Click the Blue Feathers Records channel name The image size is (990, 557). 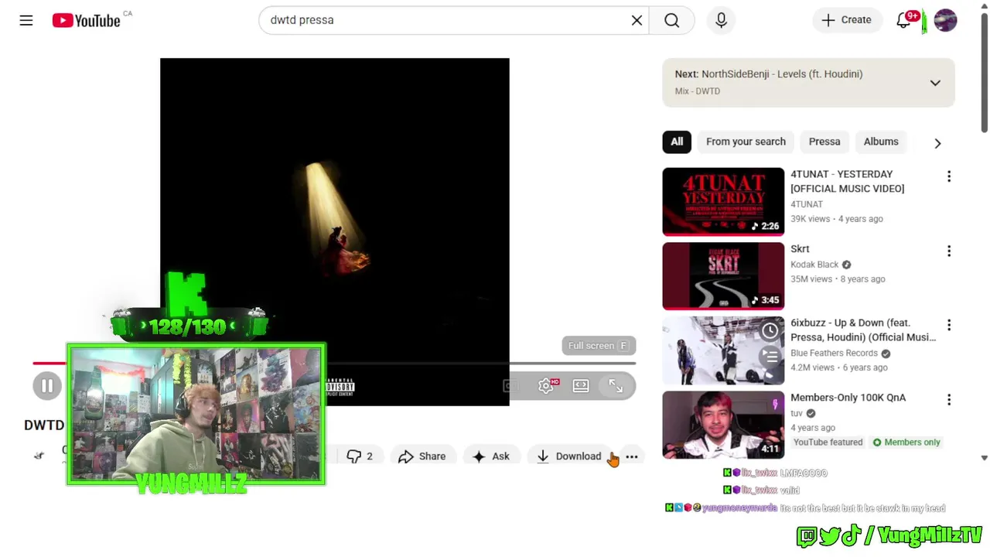point(834,354)
